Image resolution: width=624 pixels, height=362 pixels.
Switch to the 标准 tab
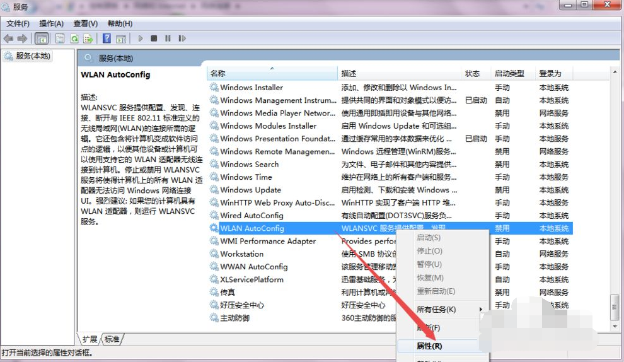(x=112, y=339)
